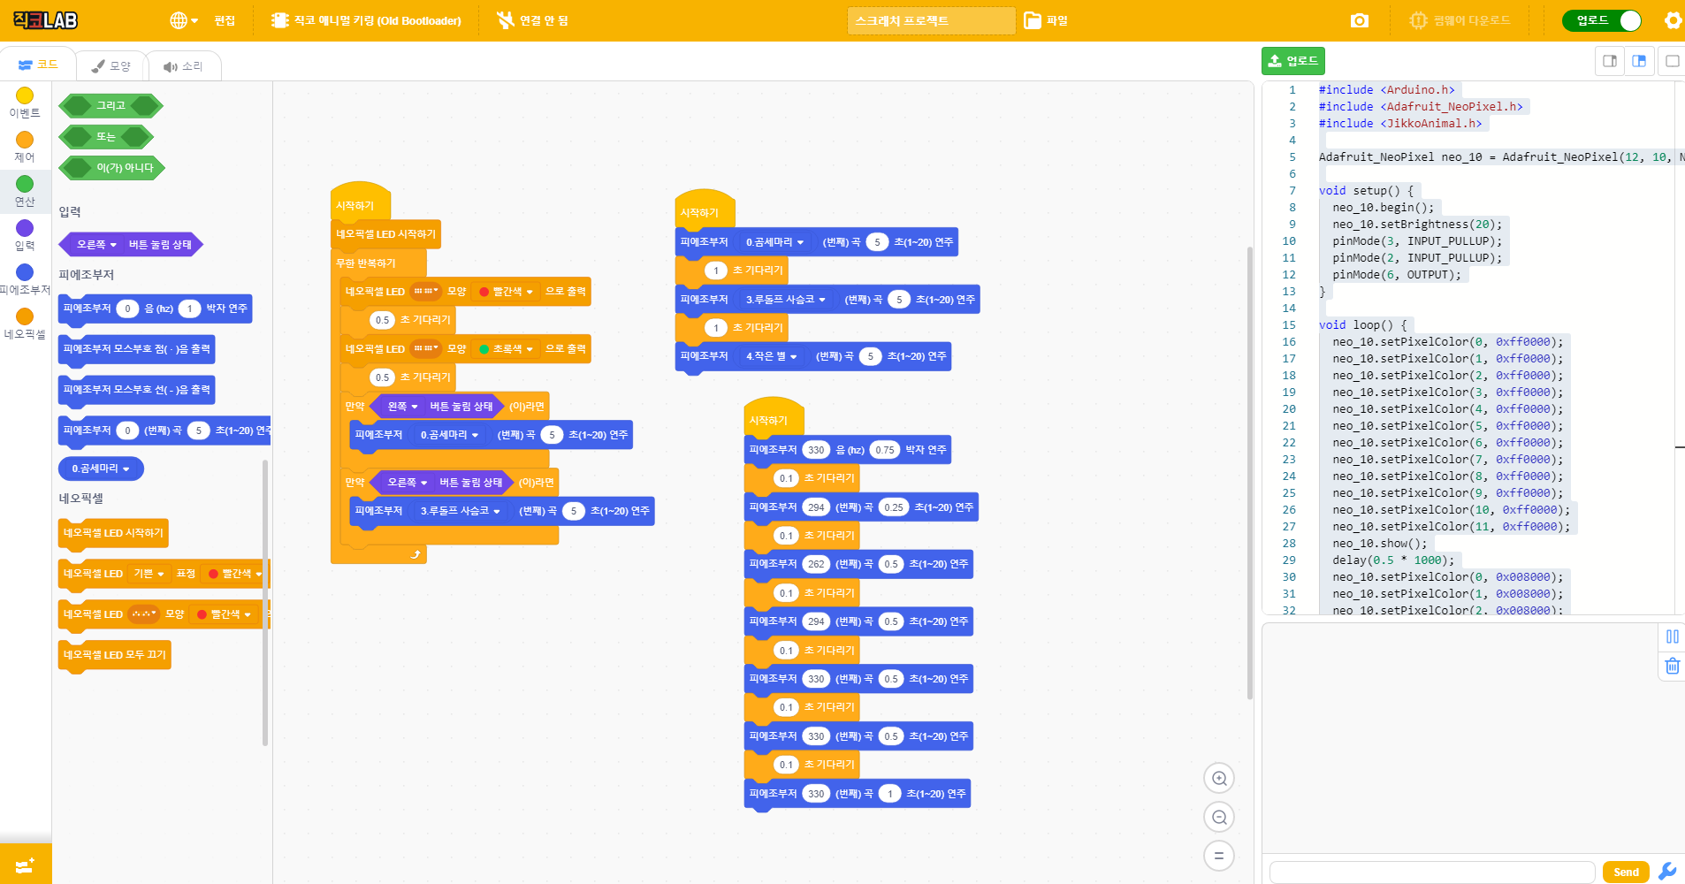Screen dimensions: 1685x884
Task: Switch to the split code view layout
Action: coord(1638,61)
